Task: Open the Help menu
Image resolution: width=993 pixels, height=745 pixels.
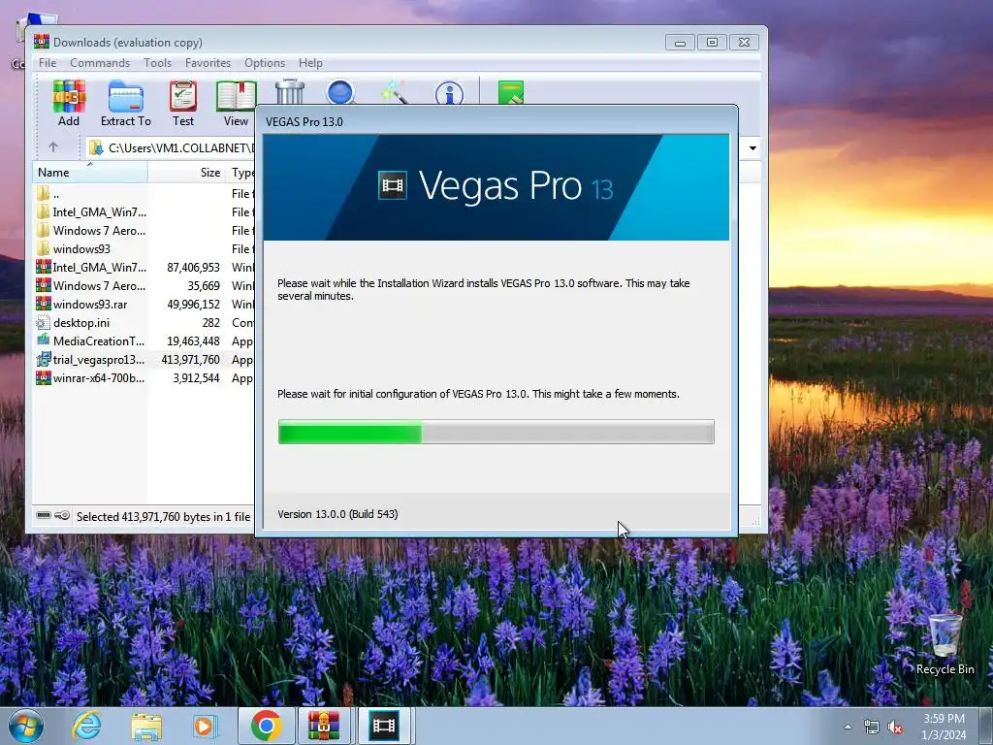Action: tap(310, 63)
